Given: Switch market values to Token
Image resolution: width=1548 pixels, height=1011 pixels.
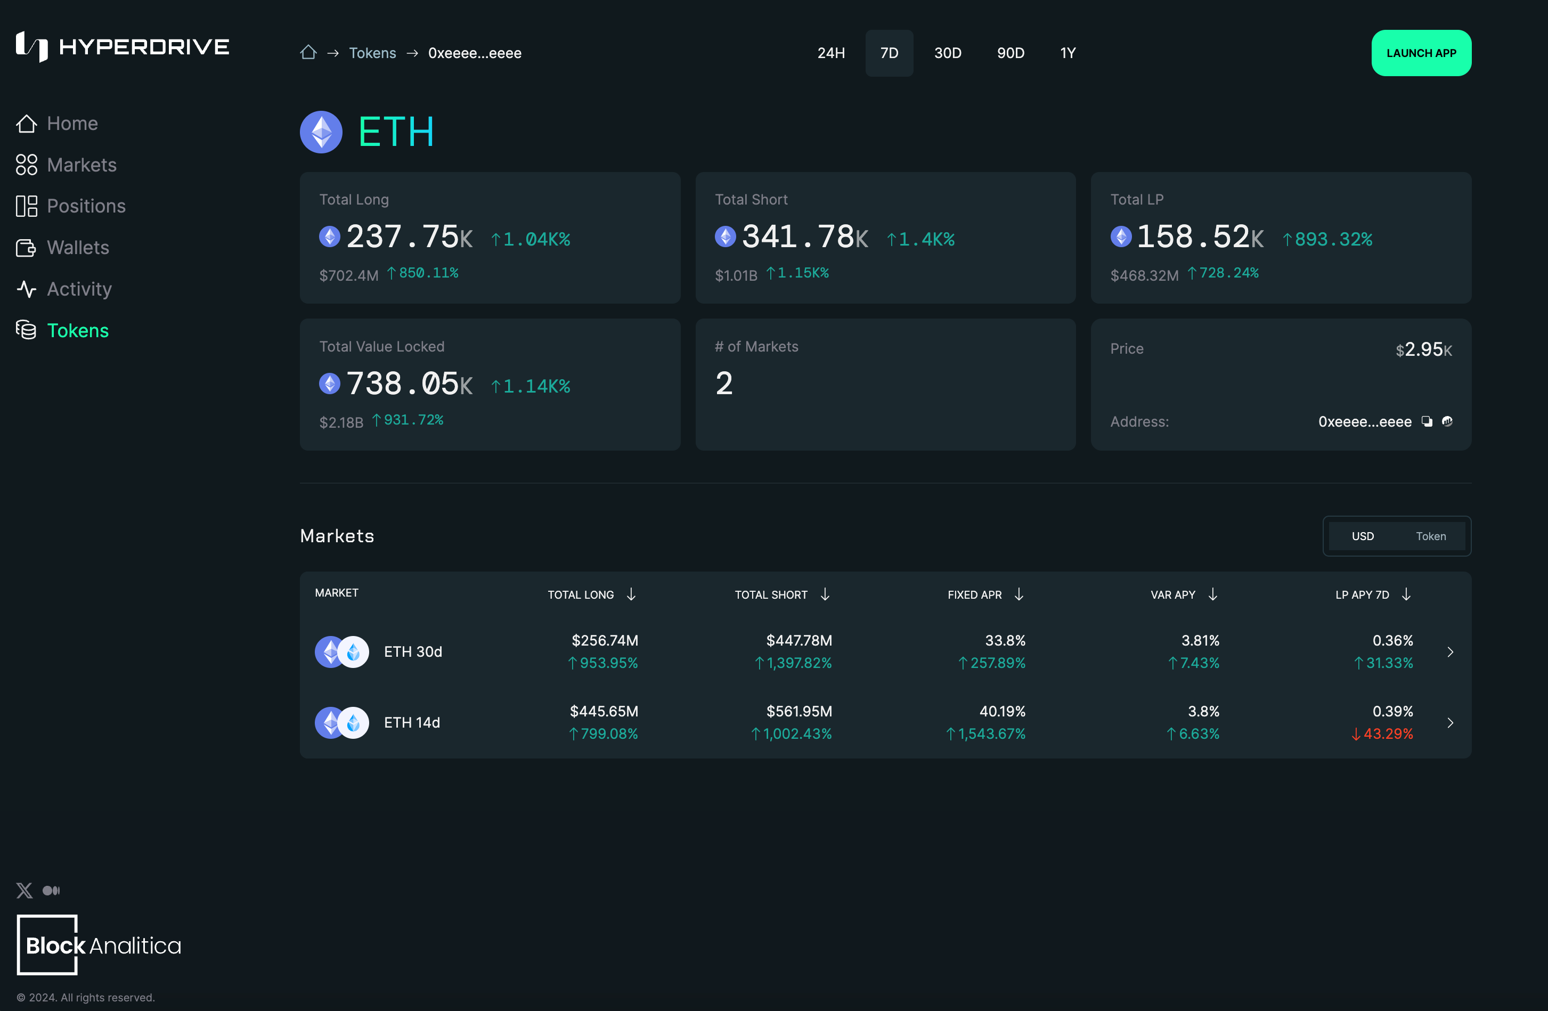Looking at the screenshot, I should tap(1431, 536).
